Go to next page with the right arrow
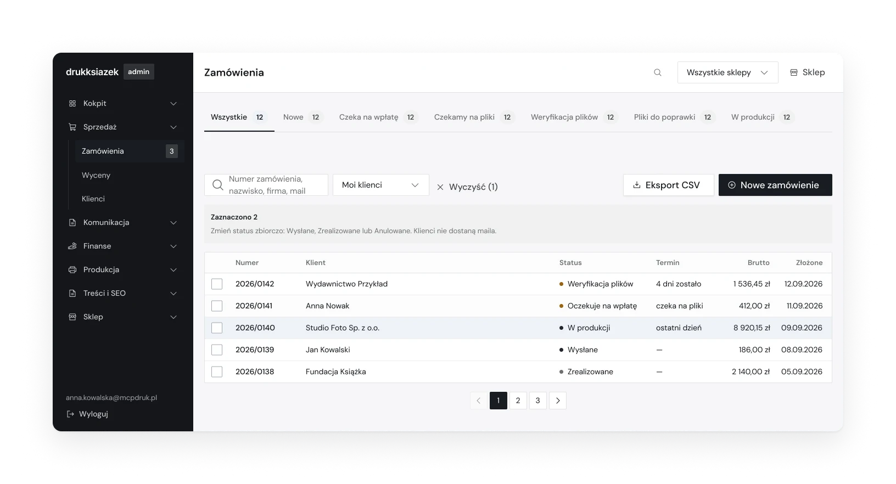Screen dimensions: 896x484 tap(558, 401)
